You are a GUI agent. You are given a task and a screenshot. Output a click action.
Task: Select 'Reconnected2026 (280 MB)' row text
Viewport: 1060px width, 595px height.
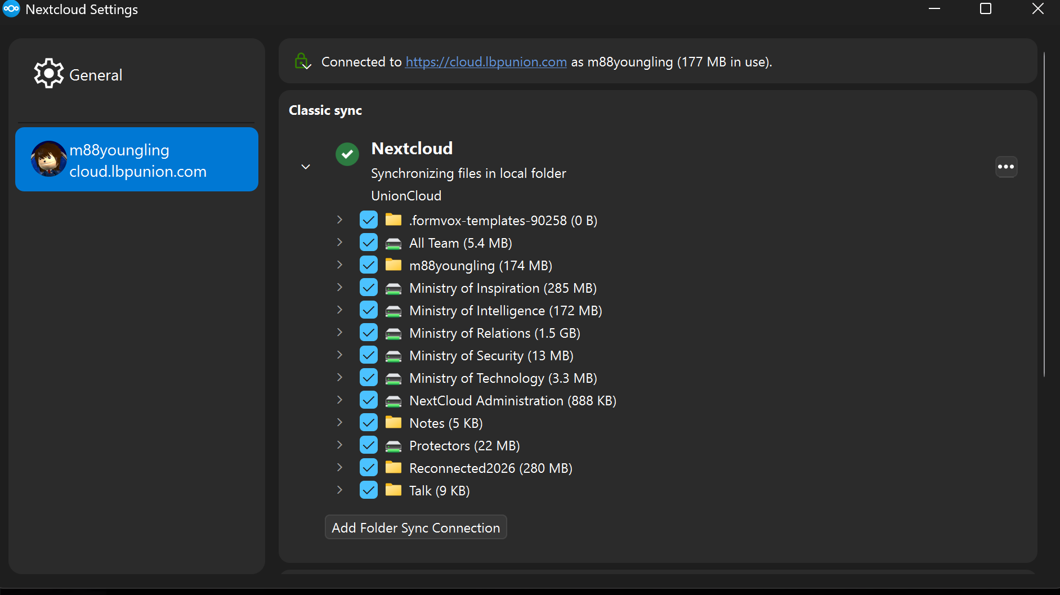click(x=491, y=468)
